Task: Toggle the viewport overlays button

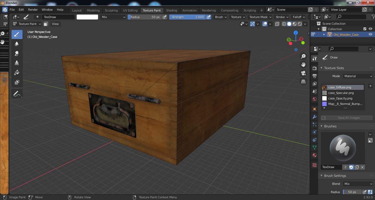Action: pyautogui.click(x=265, y=24)
